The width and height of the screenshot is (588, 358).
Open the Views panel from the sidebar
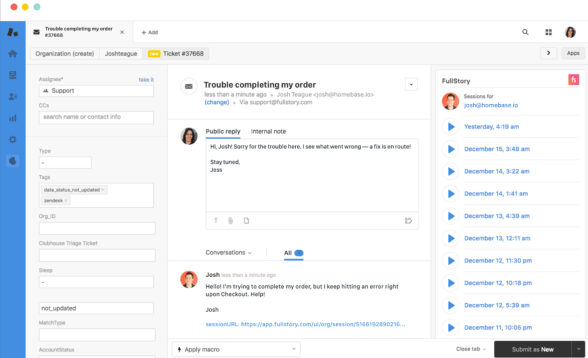click(x=13, y=74)
